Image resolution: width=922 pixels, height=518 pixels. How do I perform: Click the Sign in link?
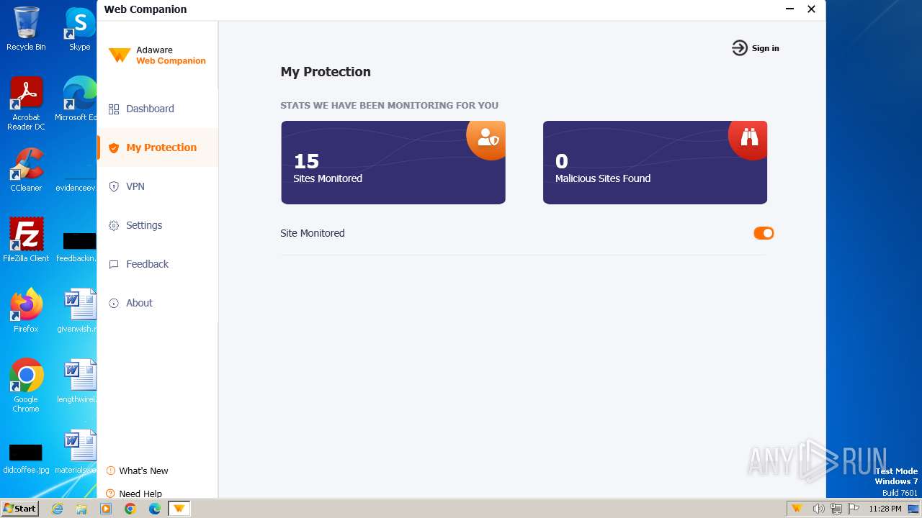pyautogui.click(x=765, y=48)
